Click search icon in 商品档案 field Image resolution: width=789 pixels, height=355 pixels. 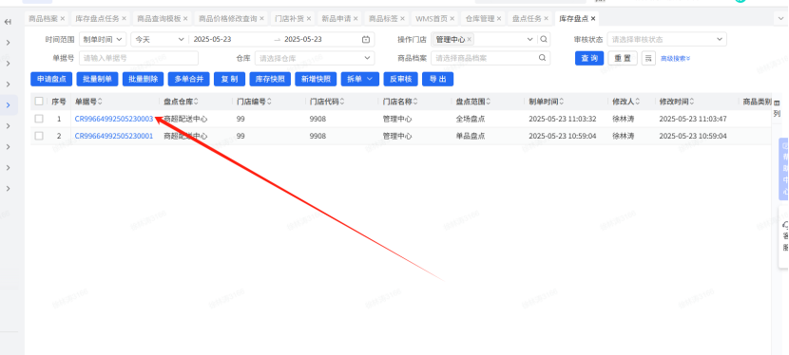click(x=542, y=58)
